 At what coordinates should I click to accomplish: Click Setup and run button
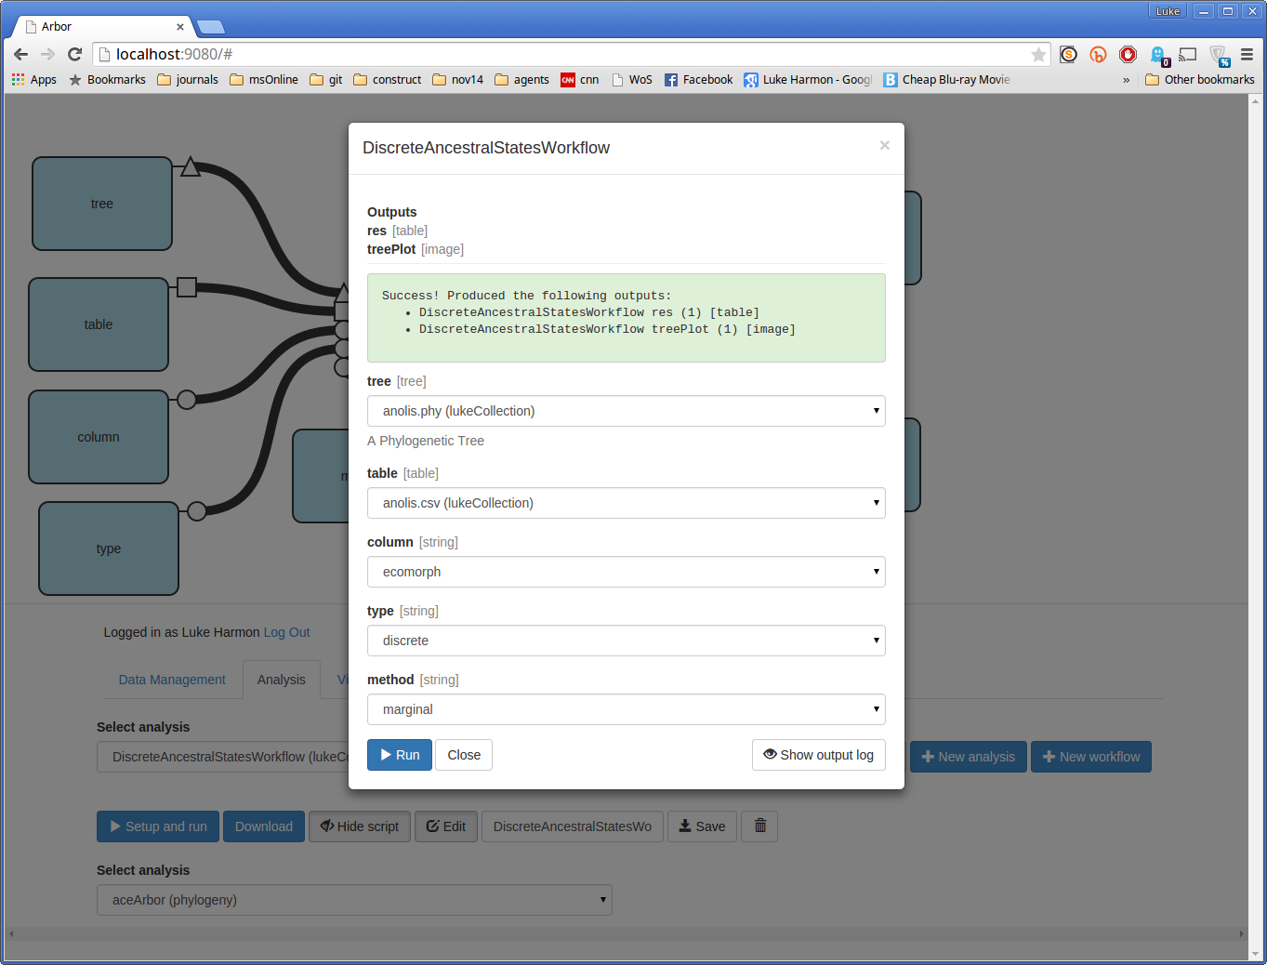click(x=158, y=826)
